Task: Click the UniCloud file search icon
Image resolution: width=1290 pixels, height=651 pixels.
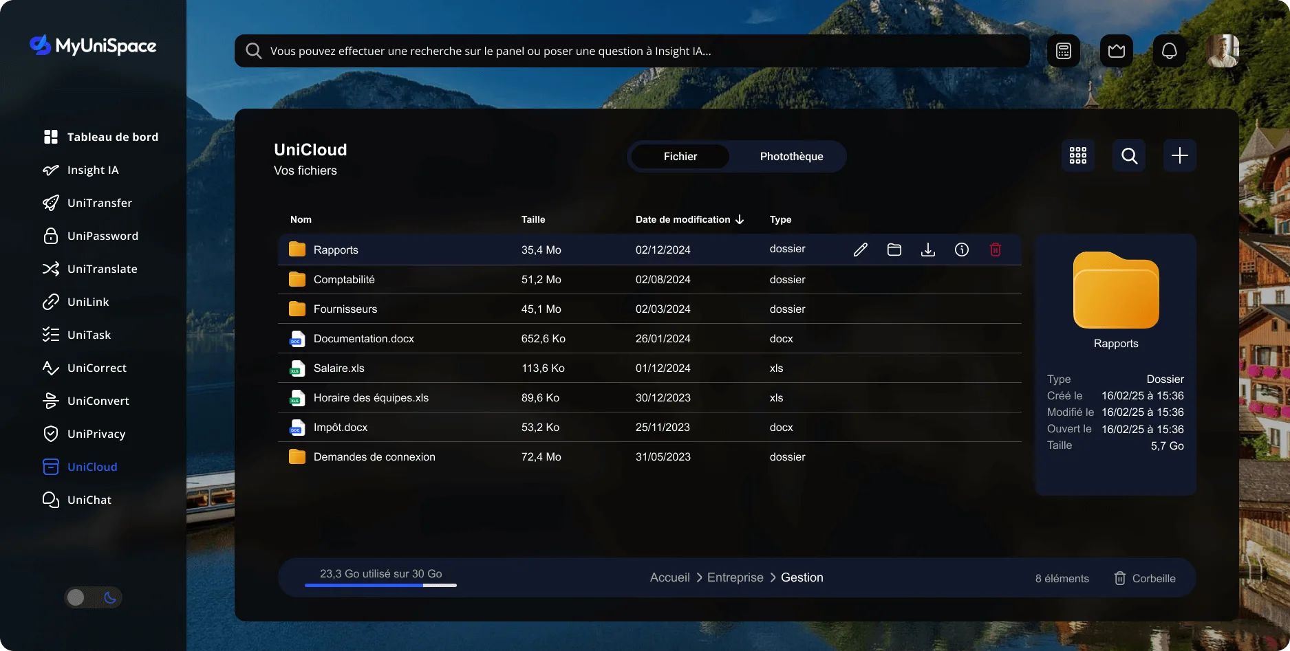Action: tap(1129, 155)
